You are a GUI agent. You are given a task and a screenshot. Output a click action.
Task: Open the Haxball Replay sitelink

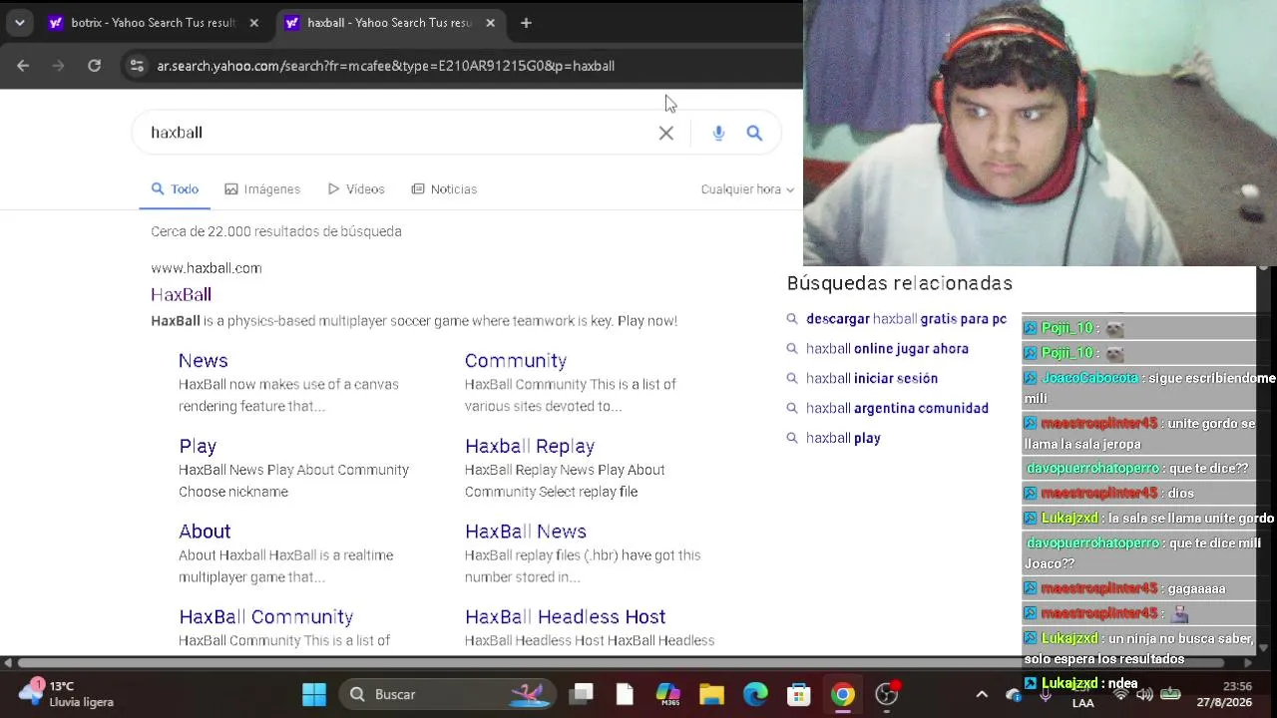(x=530, y=446)
